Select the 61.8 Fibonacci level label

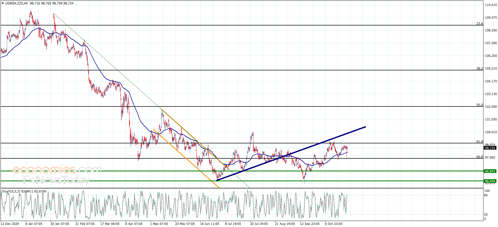pos(479,142)
